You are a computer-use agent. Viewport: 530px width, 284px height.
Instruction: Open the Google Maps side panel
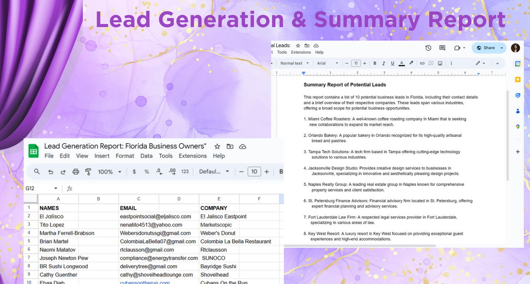click(518, 127)
